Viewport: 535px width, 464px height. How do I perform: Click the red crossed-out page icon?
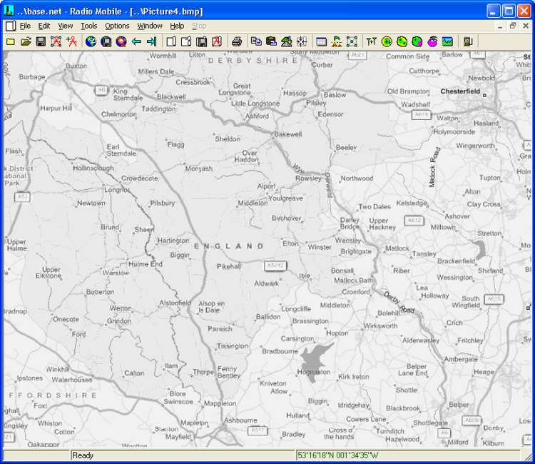pyautogui.click(x=217, y=41)
